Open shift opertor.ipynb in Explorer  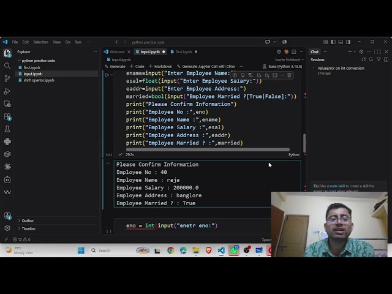click(39, 80)
